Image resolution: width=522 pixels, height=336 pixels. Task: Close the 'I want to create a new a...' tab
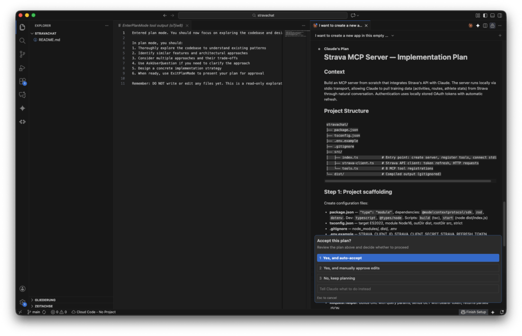(366, 25)
